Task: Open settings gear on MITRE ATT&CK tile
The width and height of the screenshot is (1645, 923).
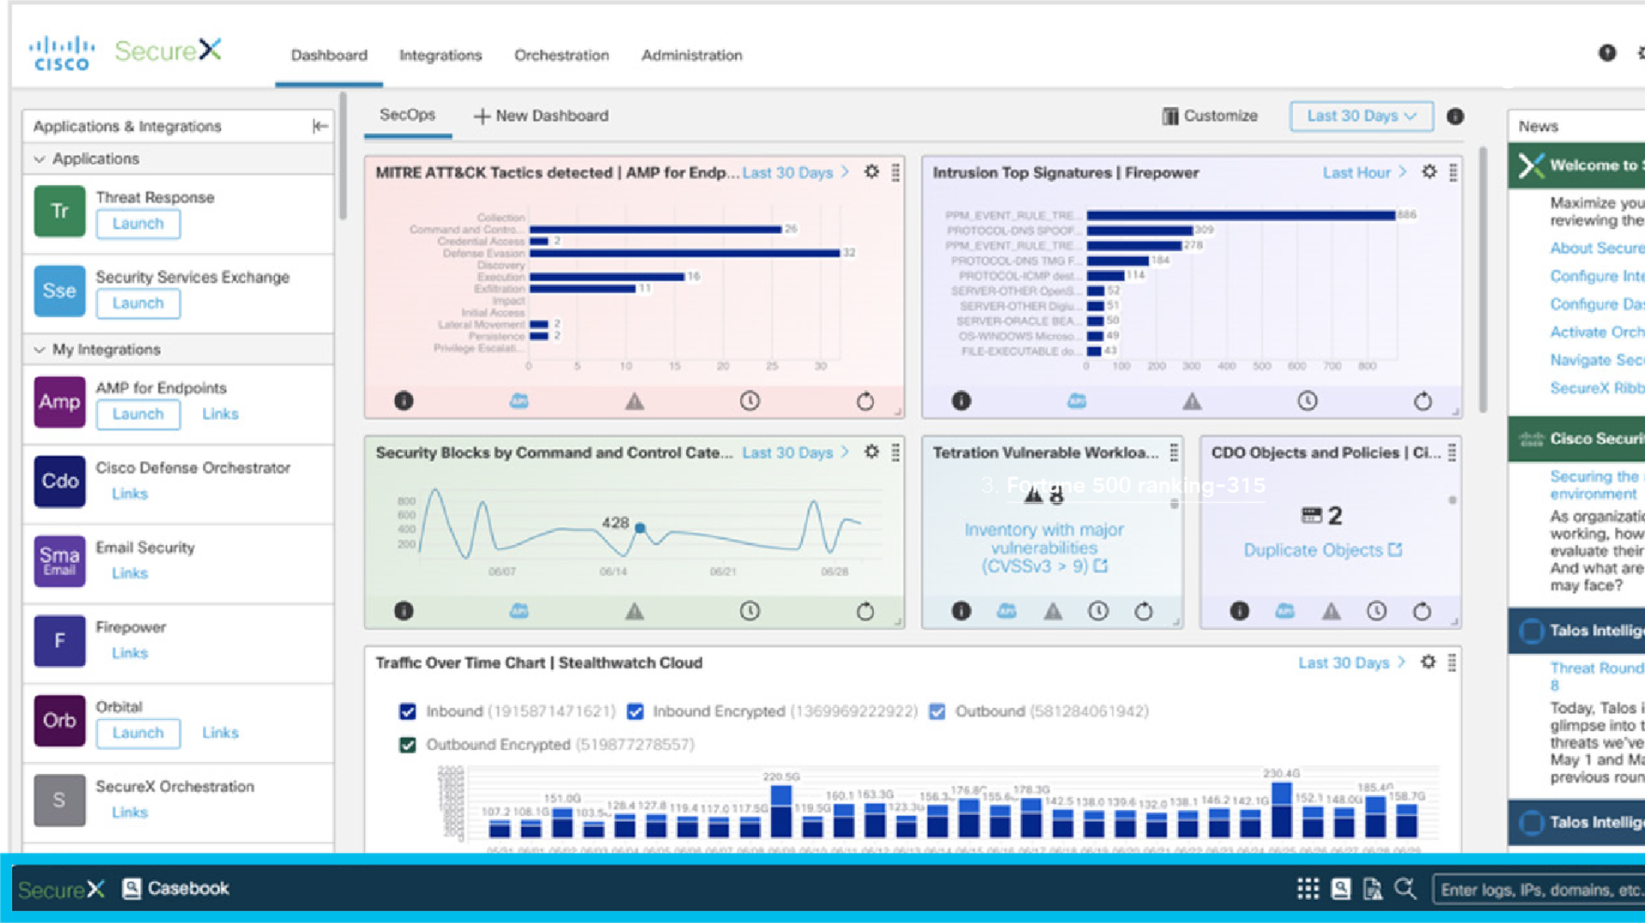Action: [x=871, y=172]
